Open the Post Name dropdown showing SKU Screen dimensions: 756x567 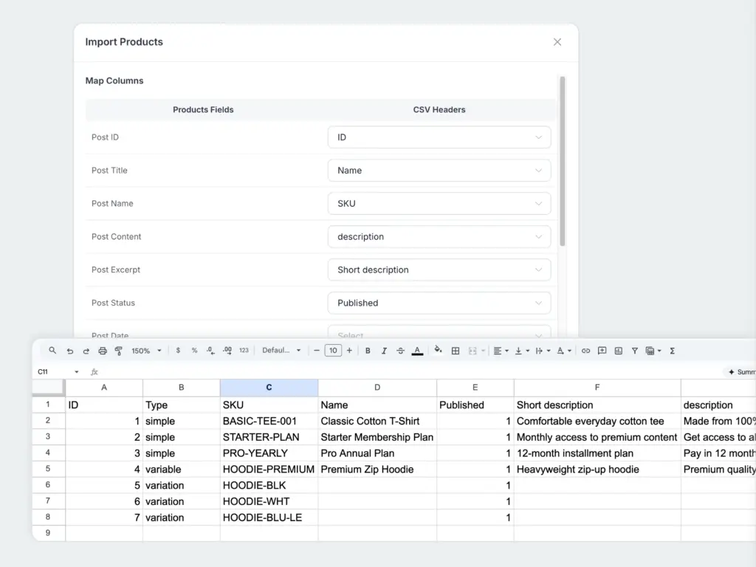point(439,204)
